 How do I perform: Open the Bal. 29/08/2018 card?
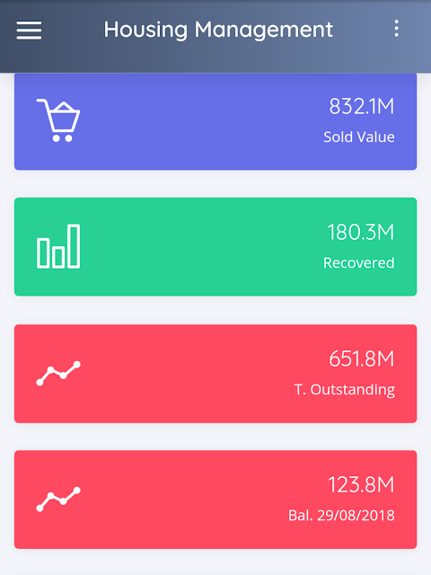click(215, 500)
